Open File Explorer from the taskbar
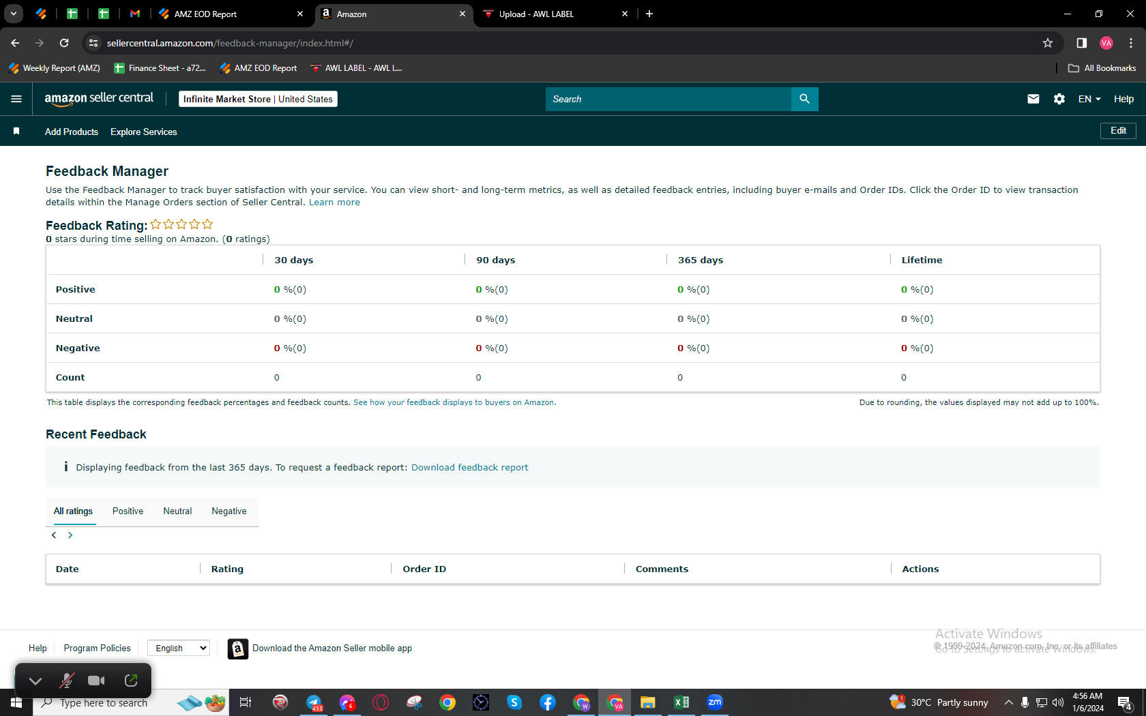The width and height of the screenshot is (1146, 716). coord(647,702)
